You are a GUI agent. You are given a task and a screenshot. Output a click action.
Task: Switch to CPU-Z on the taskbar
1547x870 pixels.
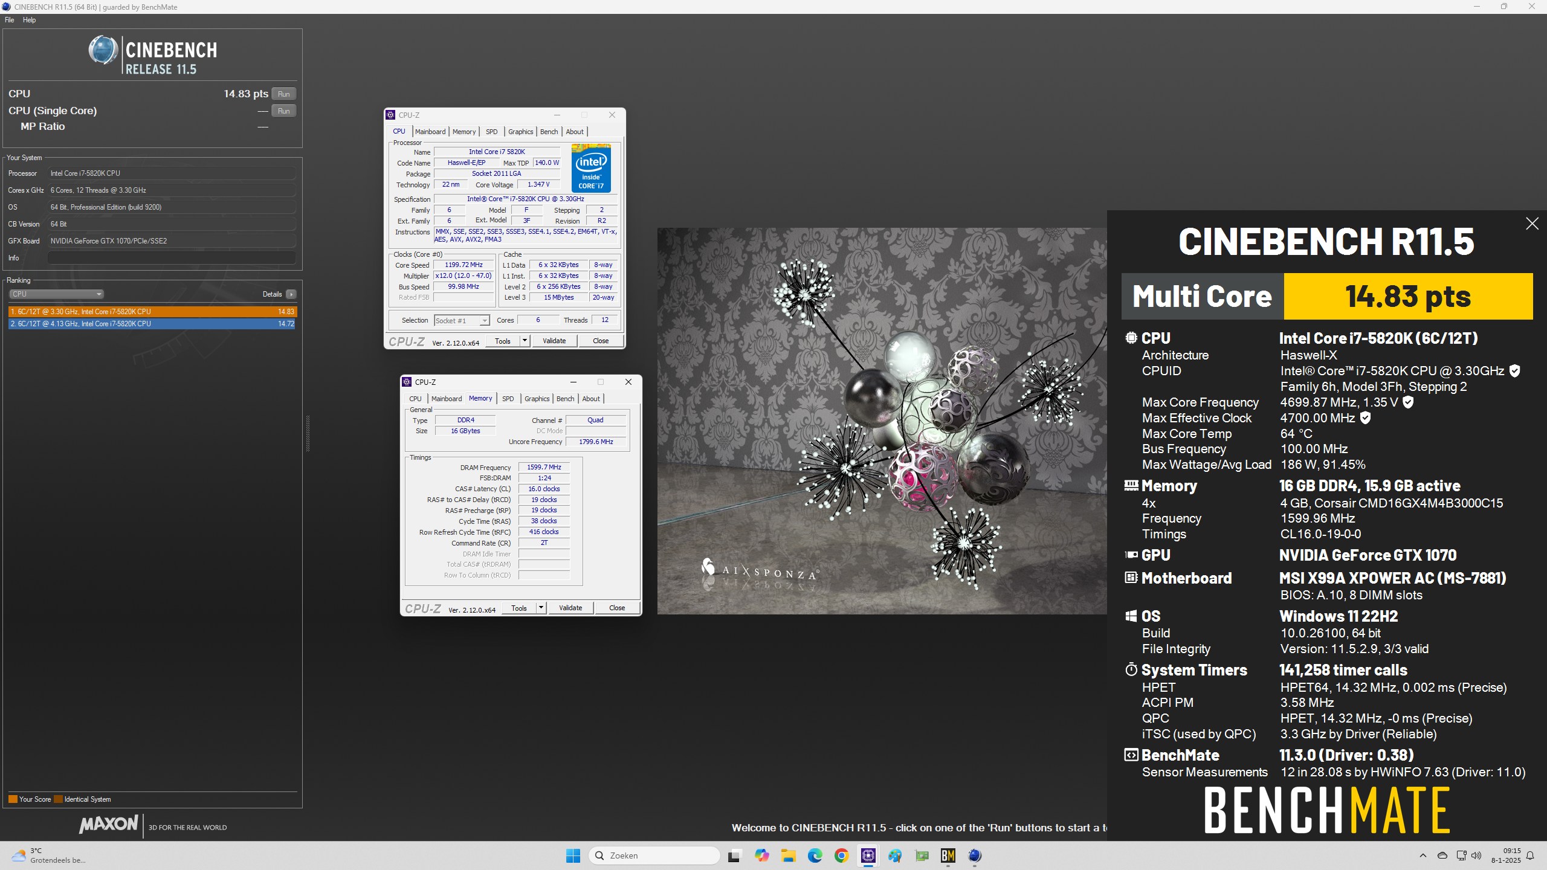click(868, 855)
